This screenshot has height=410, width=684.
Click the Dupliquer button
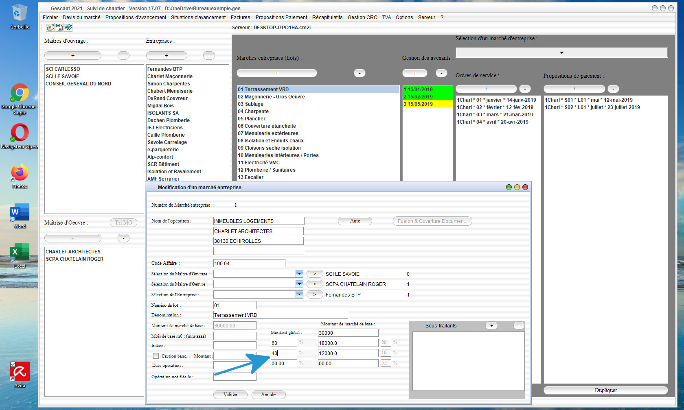click(x=605, y=390)
